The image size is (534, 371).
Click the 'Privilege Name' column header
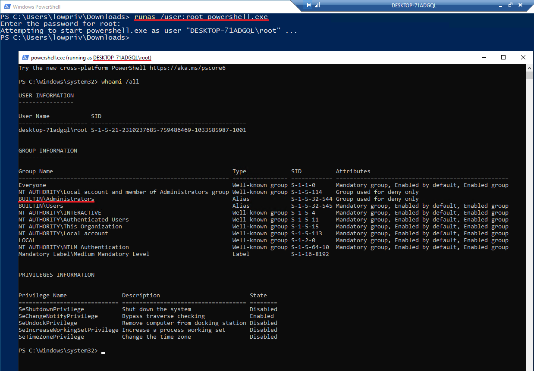43,296
